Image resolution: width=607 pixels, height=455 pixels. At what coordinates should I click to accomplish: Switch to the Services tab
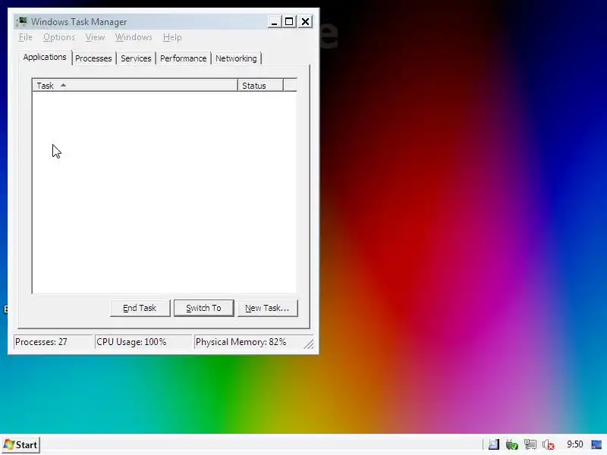(x=136, y=58)
